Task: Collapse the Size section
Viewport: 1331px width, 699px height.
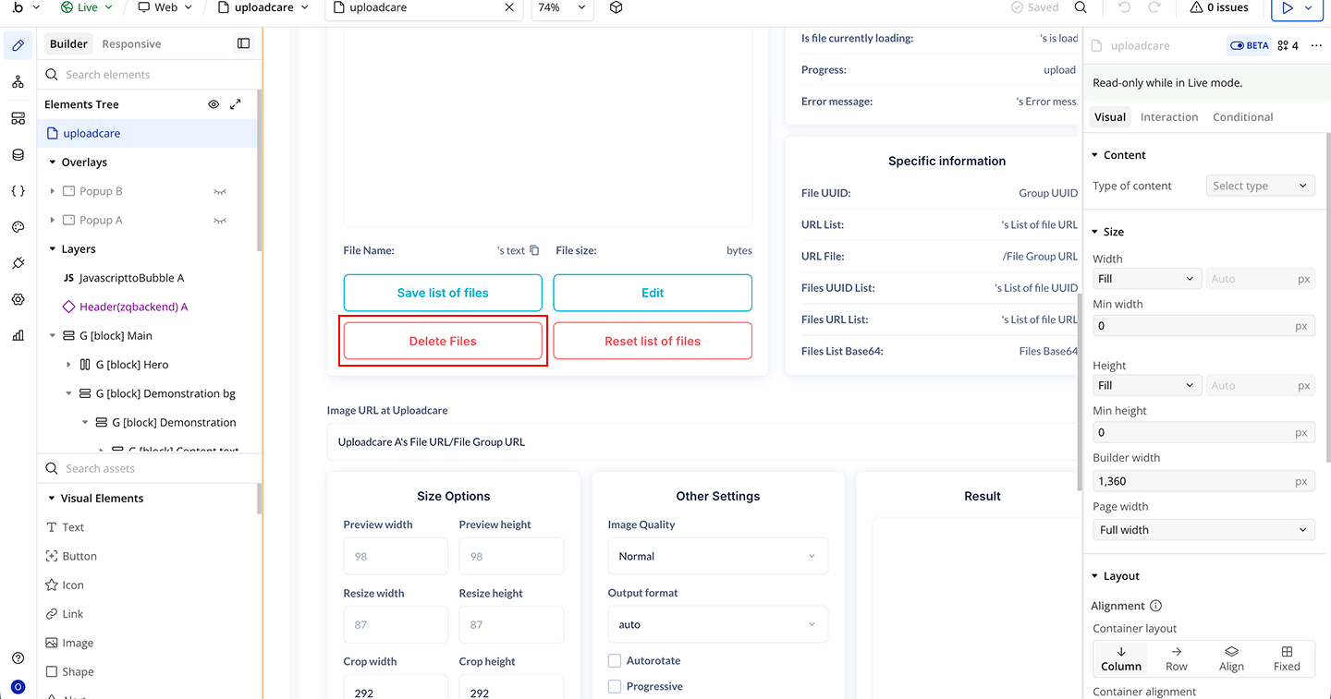Action: pyautogui.click(x=1095, y=232)
